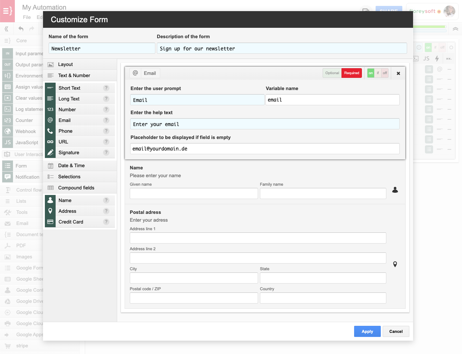
Task: Collapse the Text & Number section
Action: point(80,76)
